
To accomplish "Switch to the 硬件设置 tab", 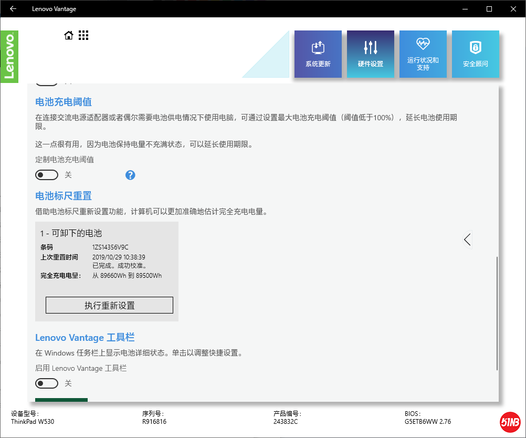I will (x=370, y=54).
